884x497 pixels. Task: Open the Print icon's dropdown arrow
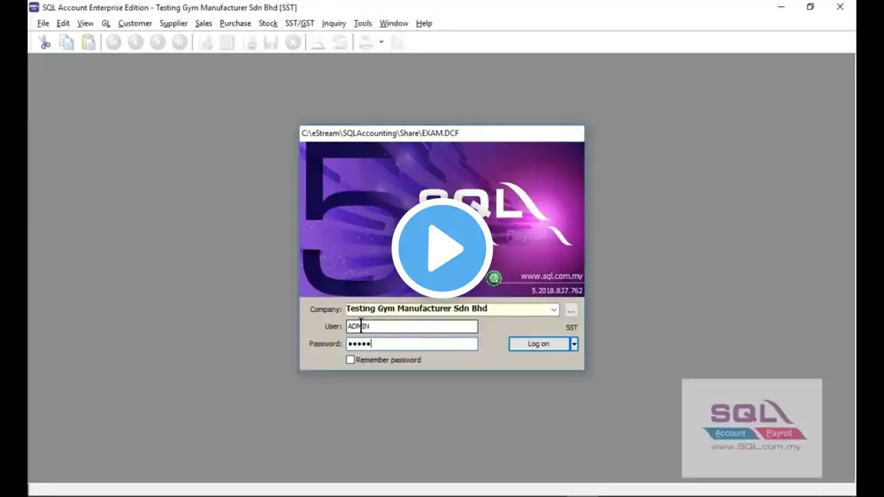point(381,43)
